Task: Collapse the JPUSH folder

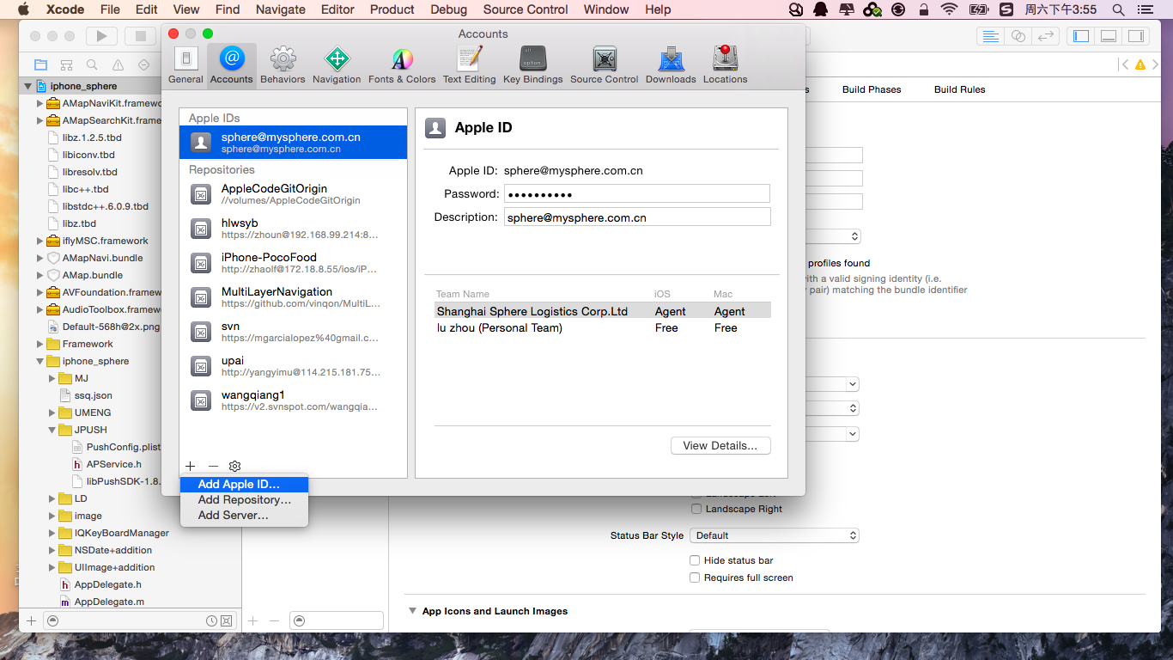Action: pyautogui.click(x=52, y=430)
